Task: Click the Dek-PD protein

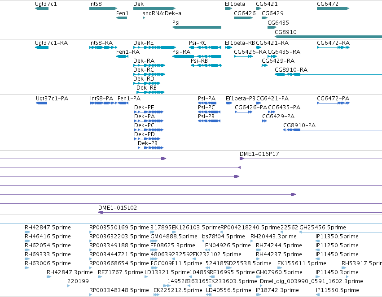Action: (x=147, y=139)
